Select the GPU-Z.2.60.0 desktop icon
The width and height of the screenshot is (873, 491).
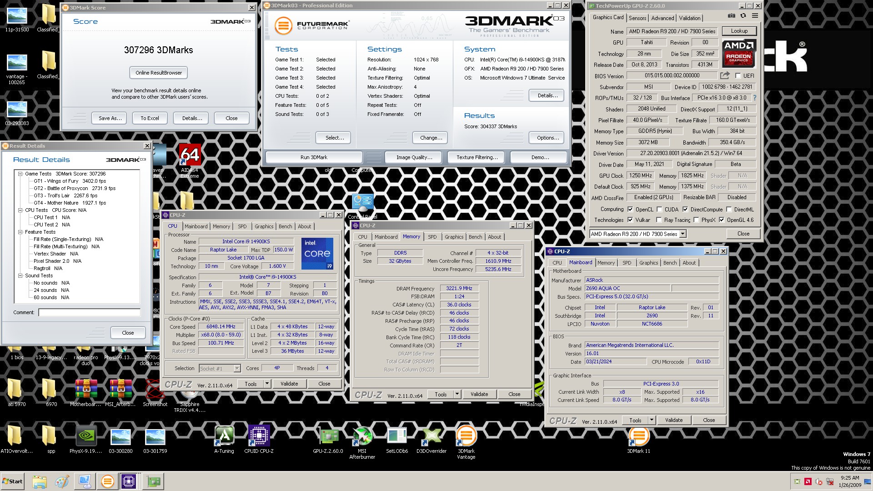328,440
